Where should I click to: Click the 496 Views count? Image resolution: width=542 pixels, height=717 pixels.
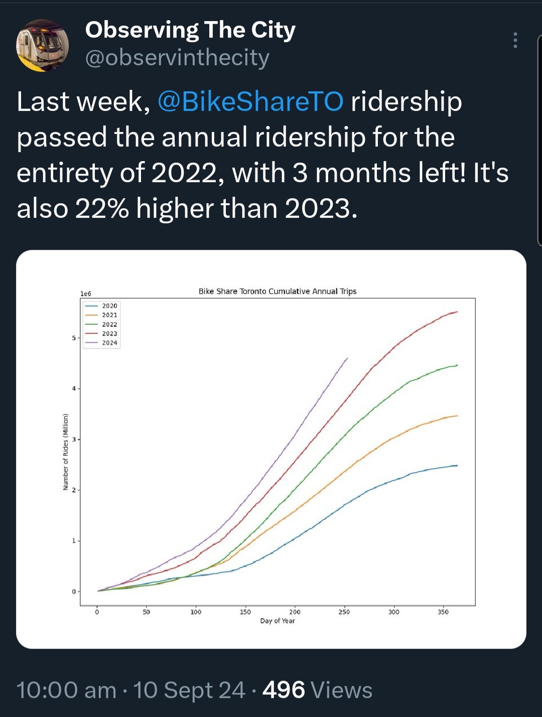click(317, 690)
